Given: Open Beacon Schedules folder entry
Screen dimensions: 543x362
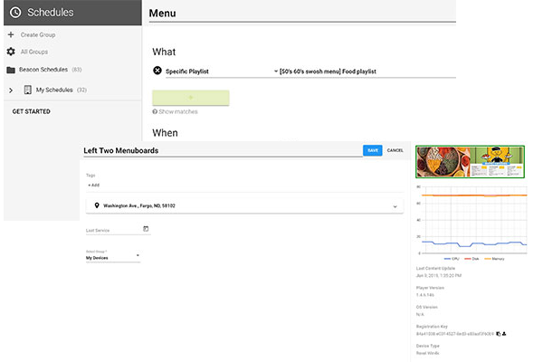Looking at the screenshot, I should click(43, 70).
